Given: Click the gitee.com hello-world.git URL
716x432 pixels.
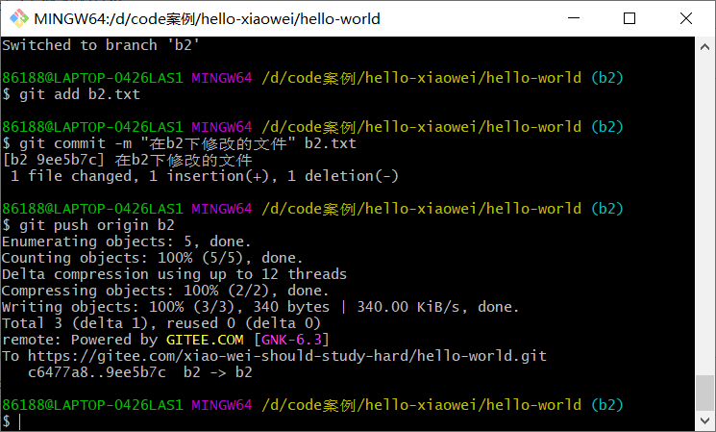Looking at the screenshot, I should pyautogui.click(x=287, y=356).
